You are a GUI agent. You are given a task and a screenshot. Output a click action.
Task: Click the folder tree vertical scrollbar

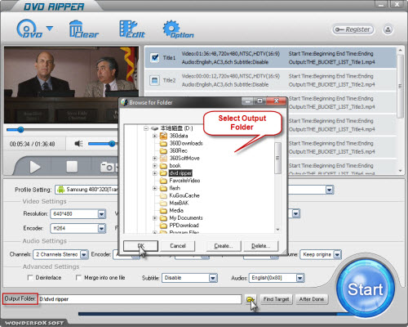(277, 158)
